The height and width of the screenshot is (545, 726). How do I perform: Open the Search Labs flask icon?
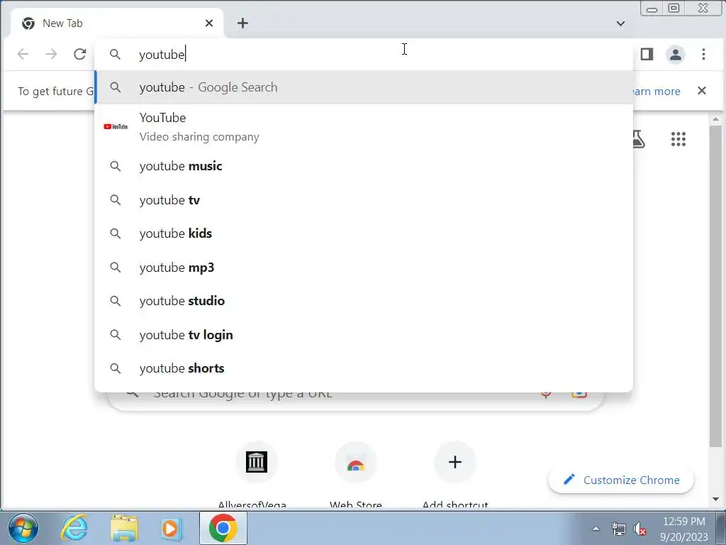[x=639, y=139]
